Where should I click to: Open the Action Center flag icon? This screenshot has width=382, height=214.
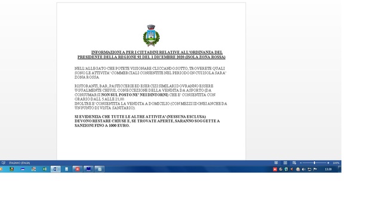[x=315, y=169]
